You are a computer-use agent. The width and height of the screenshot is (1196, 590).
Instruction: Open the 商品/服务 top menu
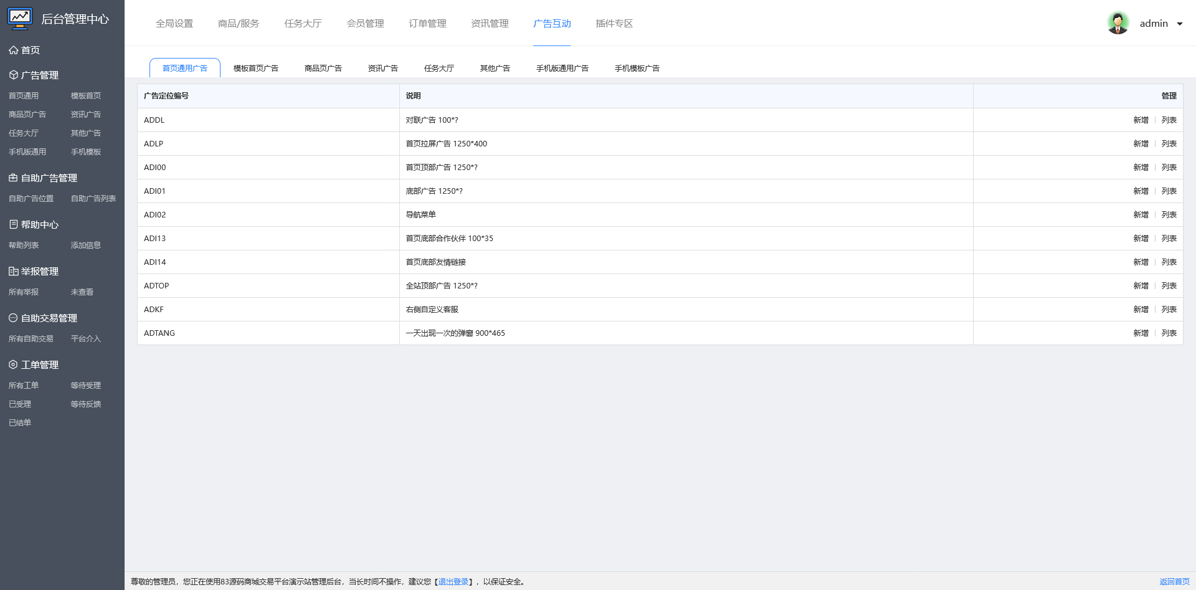(239, 23)
